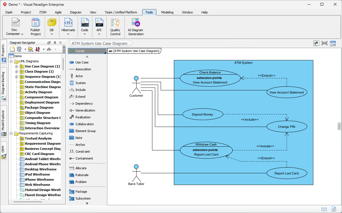Expand the Class Diagram (1) node
Image resolution: width=342 pixels, height=213 pixels.
[x=17, y=71]
